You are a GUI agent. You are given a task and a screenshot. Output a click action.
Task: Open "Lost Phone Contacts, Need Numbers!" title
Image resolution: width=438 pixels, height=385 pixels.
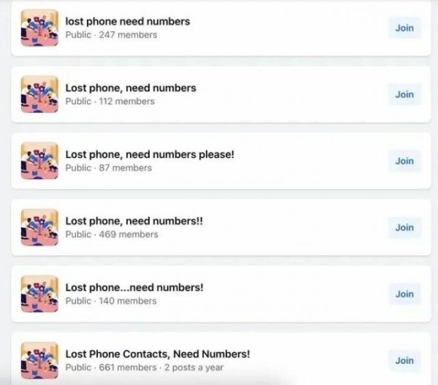coord(157,354)
